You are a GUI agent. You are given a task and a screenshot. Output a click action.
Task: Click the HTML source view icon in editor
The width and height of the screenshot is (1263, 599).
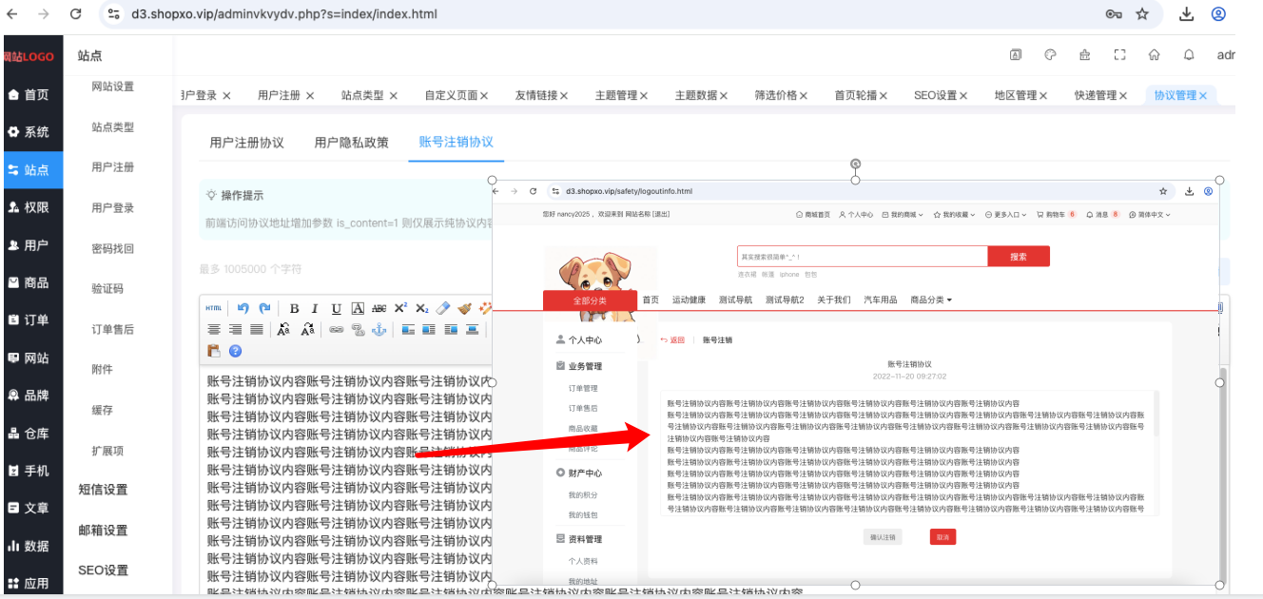pyautogui.click(x=214, y=308)
